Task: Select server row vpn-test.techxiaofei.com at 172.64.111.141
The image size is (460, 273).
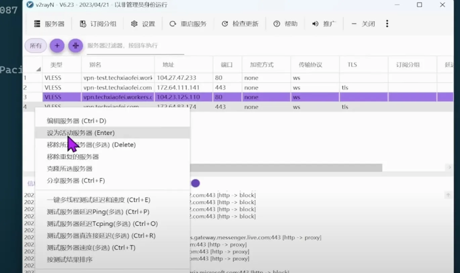Action: pos(118,88)
